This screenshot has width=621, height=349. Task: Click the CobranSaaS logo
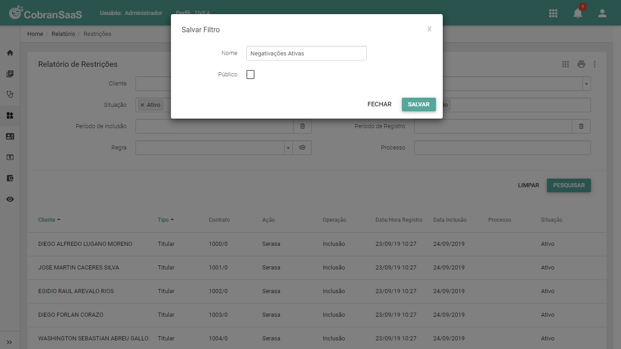tap(45, 13)
